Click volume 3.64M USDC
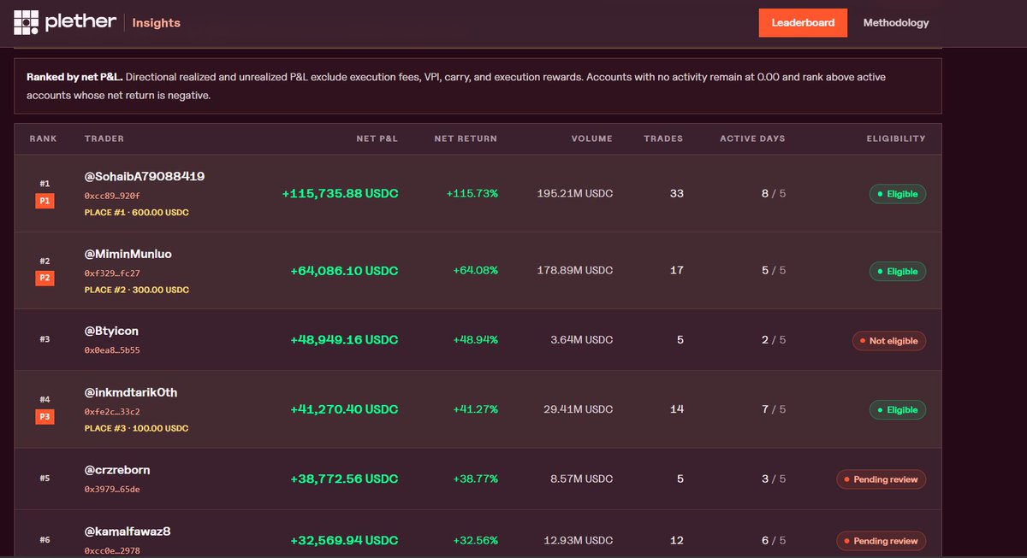Image resolution: width=1027 pixels, height=558 pixels. pyautogui.click(x=582, y=339)
